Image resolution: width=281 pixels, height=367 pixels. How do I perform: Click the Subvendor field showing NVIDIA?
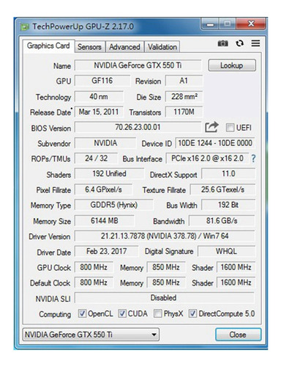click(105, 143)
